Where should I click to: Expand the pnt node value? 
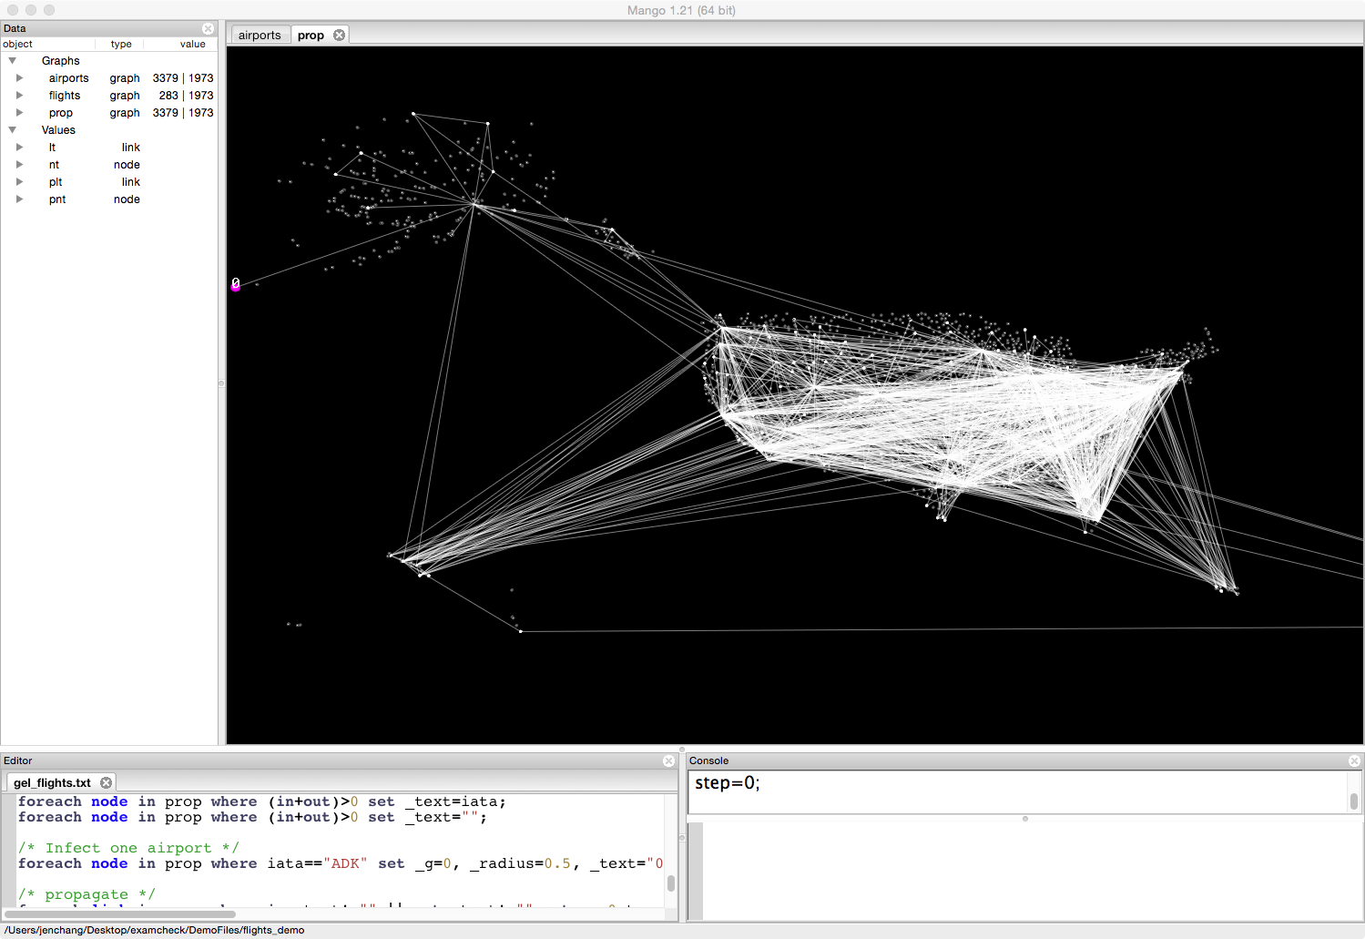click(x=19, y=199)
